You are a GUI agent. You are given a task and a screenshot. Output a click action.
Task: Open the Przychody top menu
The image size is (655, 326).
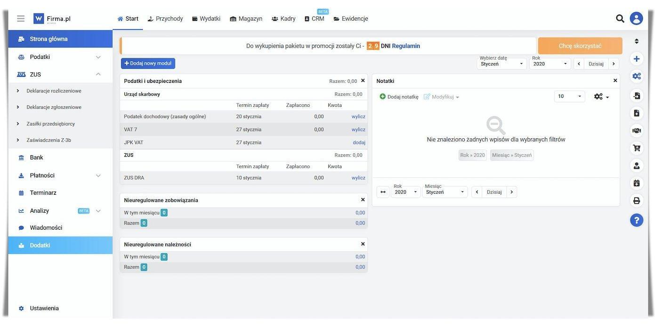click(165, 19)
